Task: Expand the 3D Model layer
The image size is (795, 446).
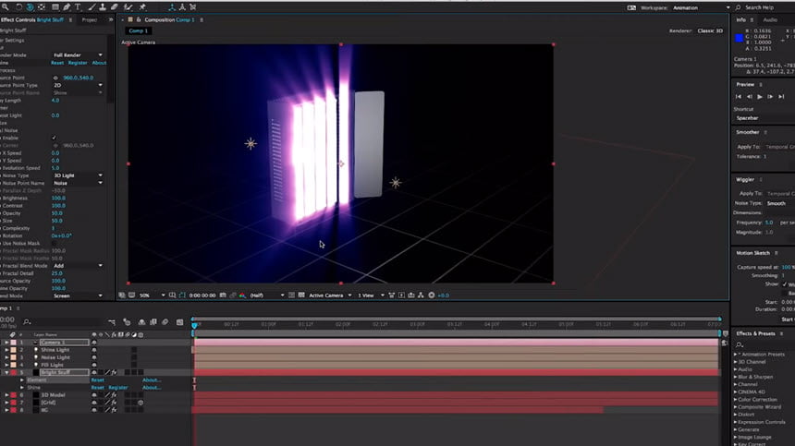Action: [6, 395]
